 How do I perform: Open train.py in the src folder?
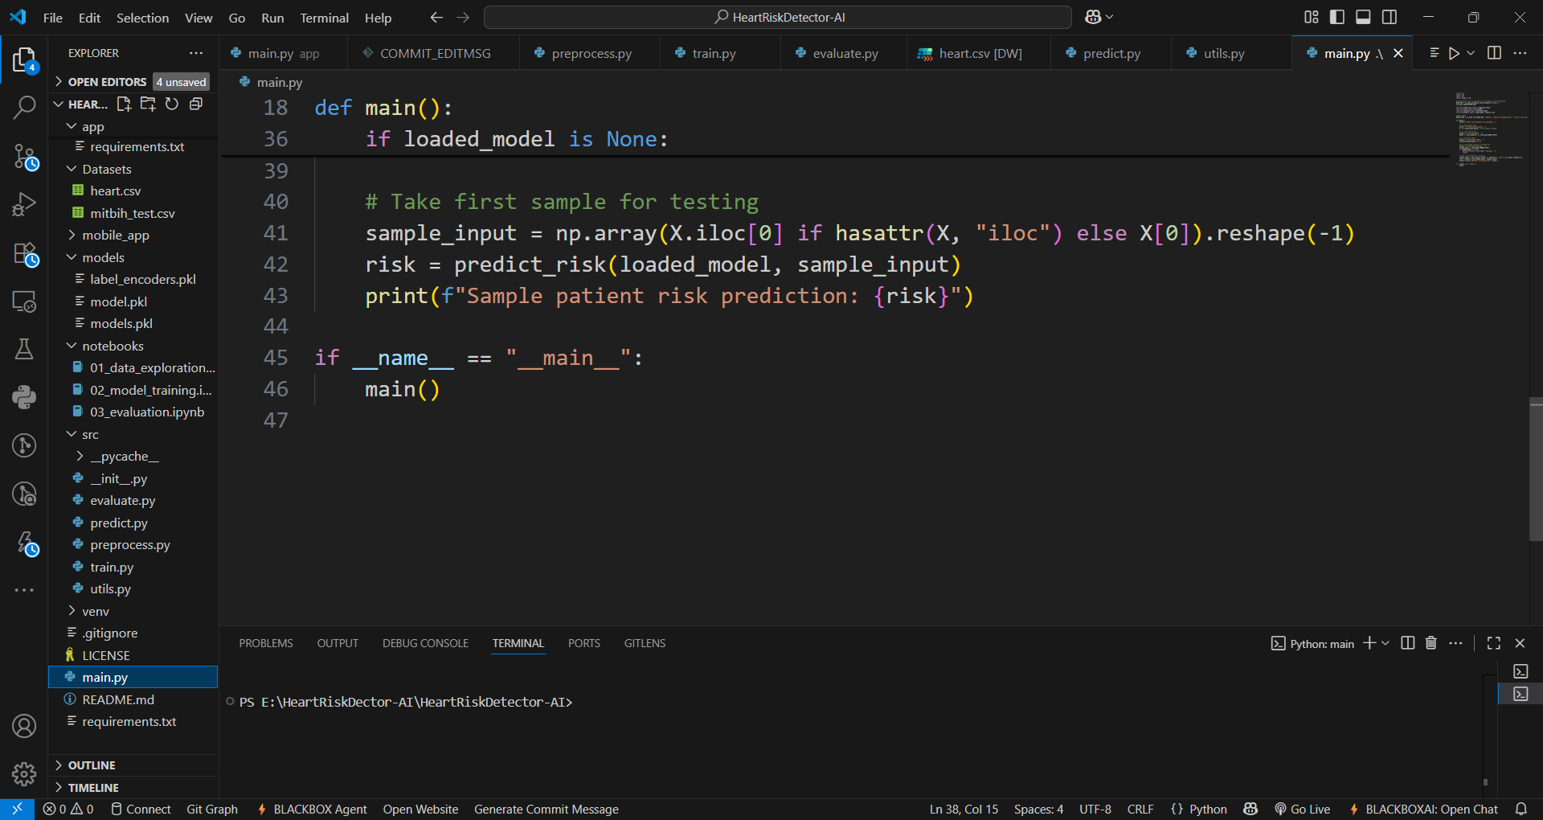[112, 567]
